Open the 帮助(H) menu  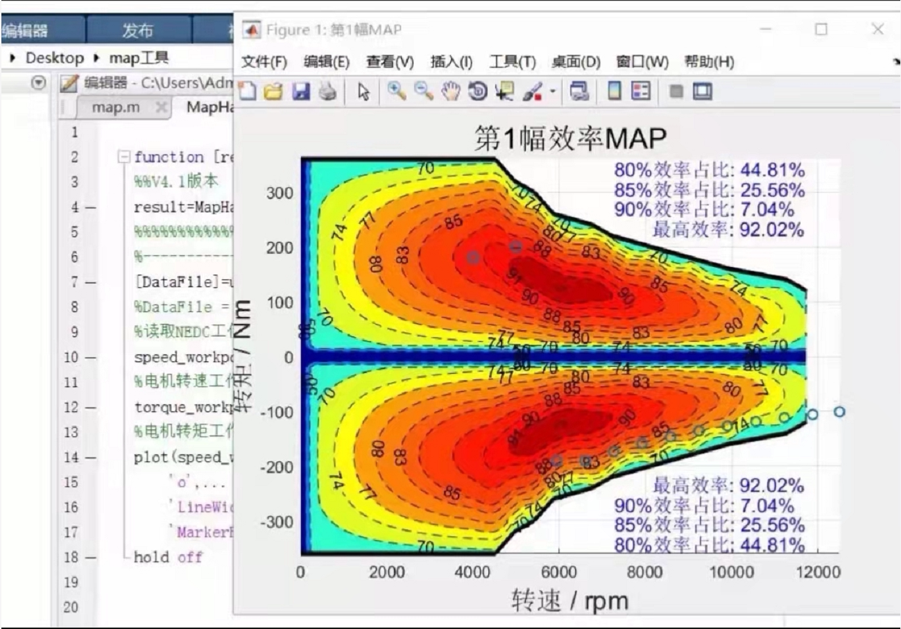tap(709, 62)
